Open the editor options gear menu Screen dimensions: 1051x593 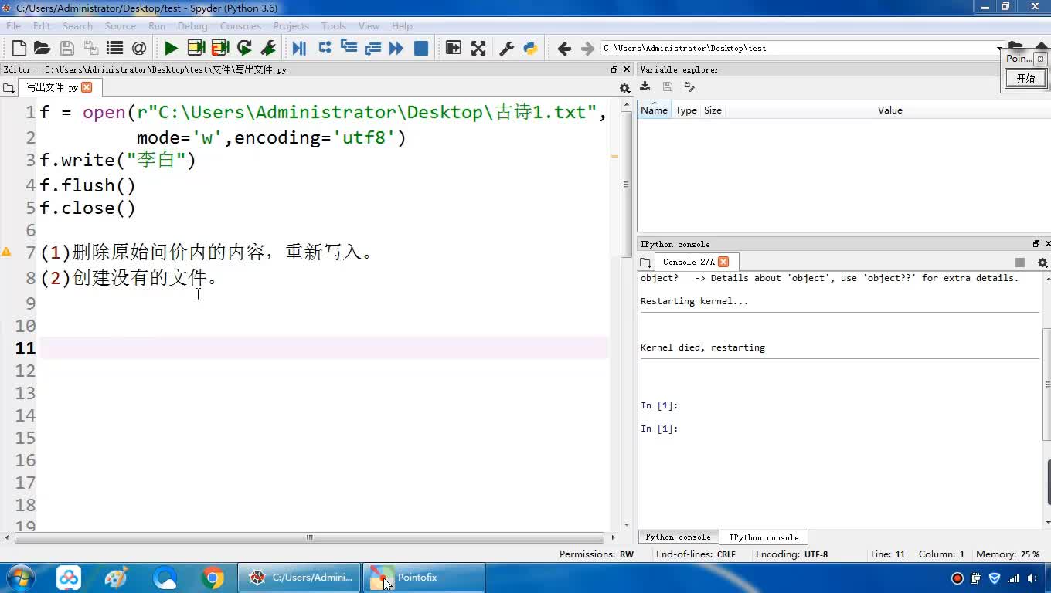coord(625,88)
